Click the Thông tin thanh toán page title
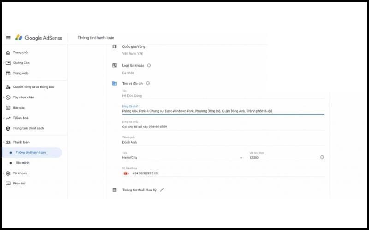369x230 pixels. 96,38
